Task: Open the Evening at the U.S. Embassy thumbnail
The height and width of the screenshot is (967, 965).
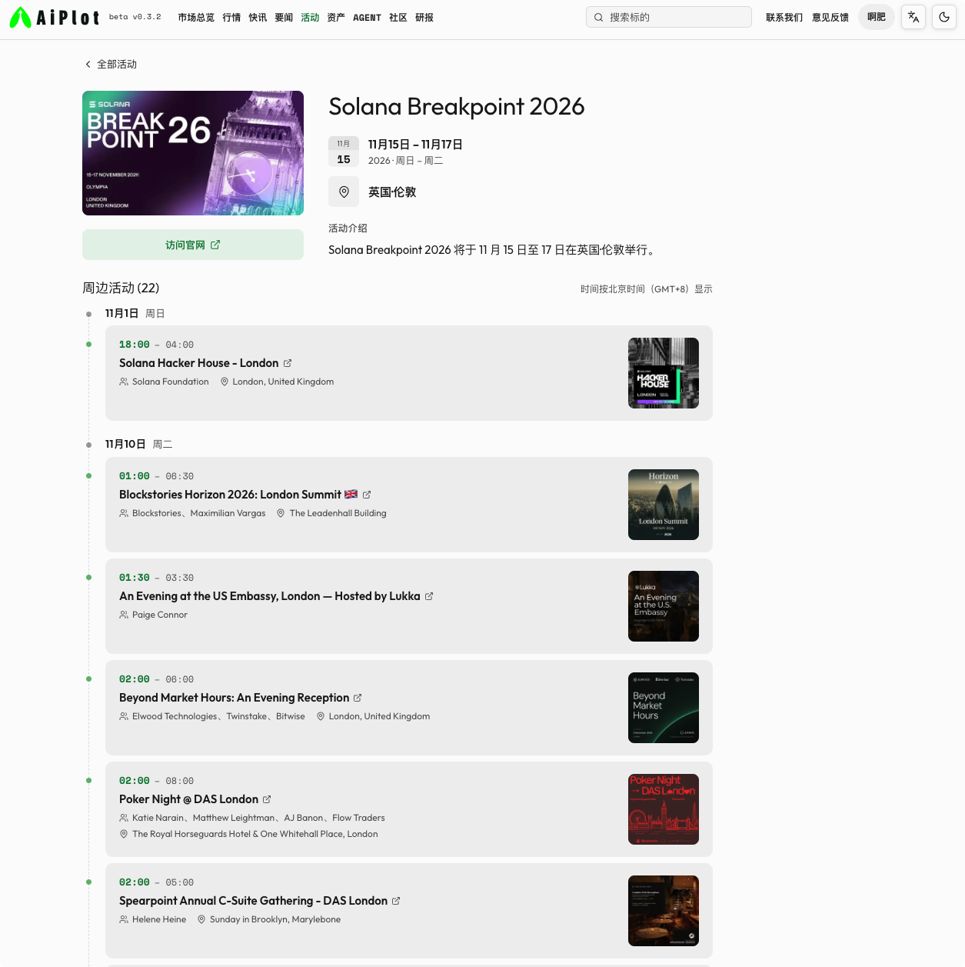Action: [664, 606]
